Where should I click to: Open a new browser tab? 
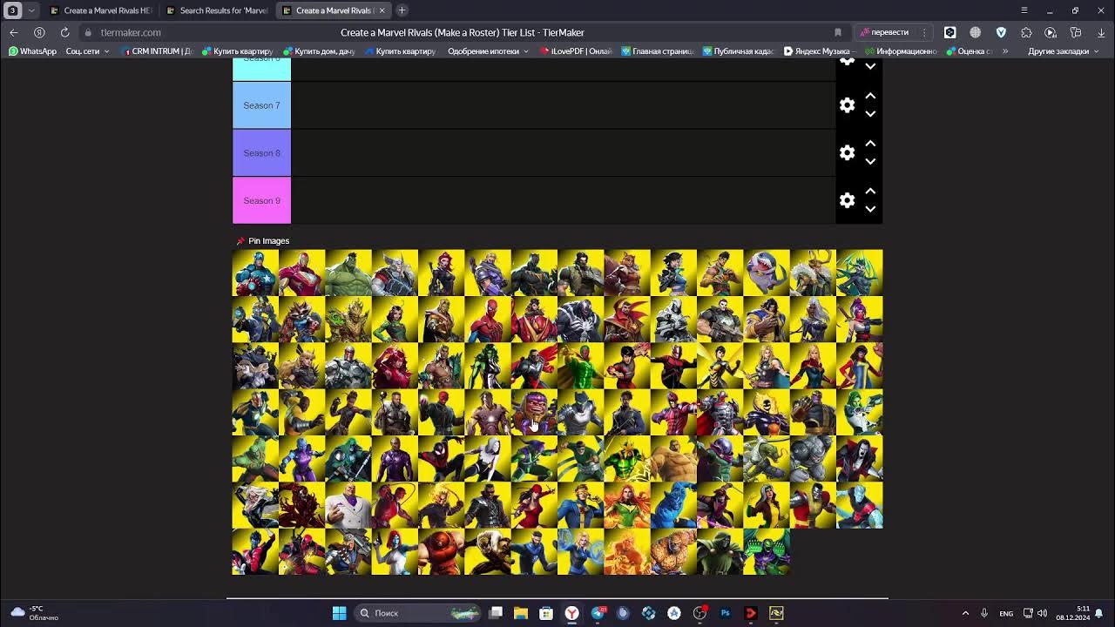pos(402,10)
